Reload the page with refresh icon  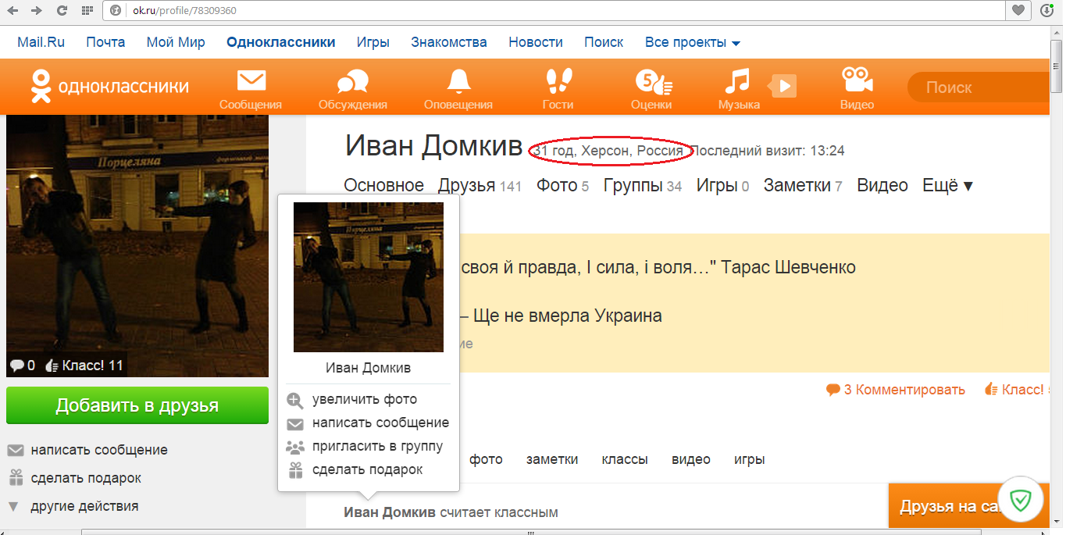click(x=61, y=11)
